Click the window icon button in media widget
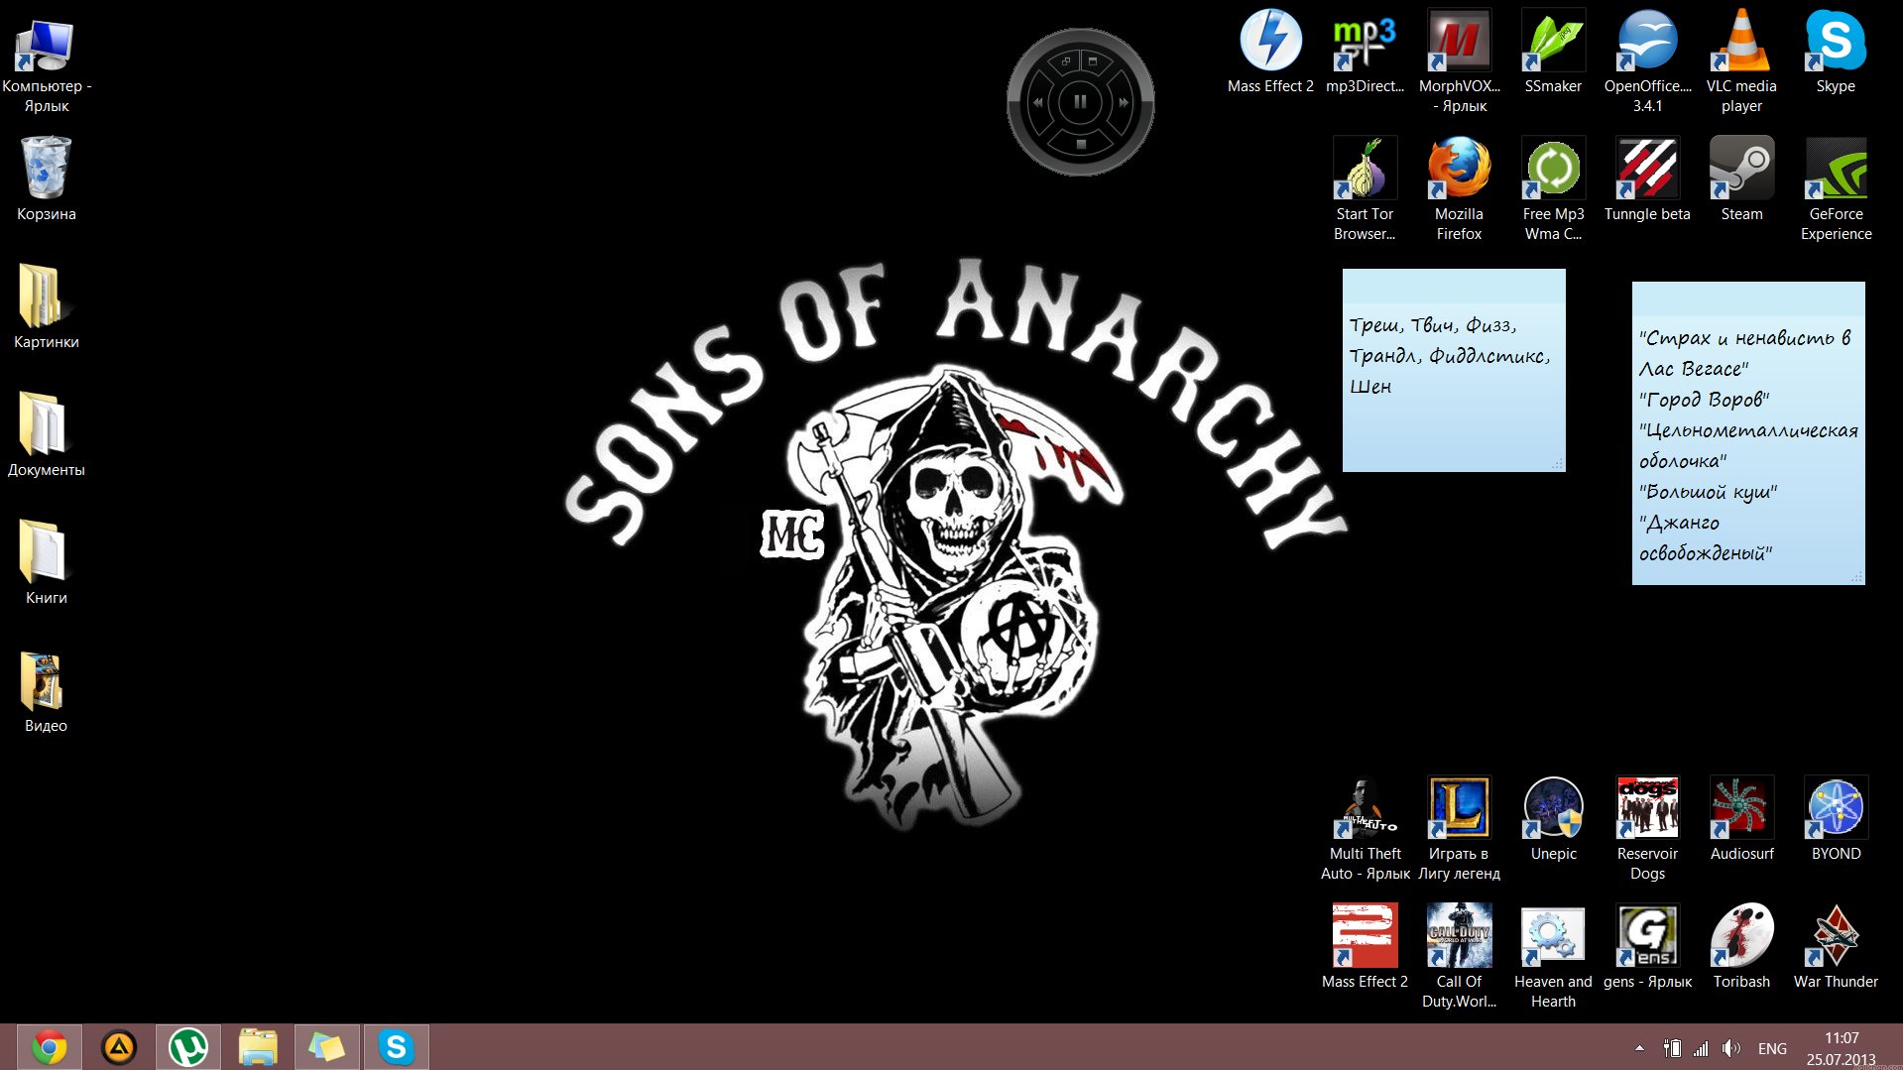 click(x=1093, y=61)
